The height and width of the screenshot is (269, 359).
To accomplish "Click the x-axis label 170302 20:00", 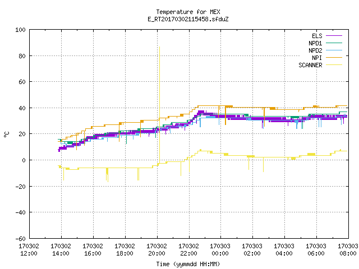I will coord(157,250).
